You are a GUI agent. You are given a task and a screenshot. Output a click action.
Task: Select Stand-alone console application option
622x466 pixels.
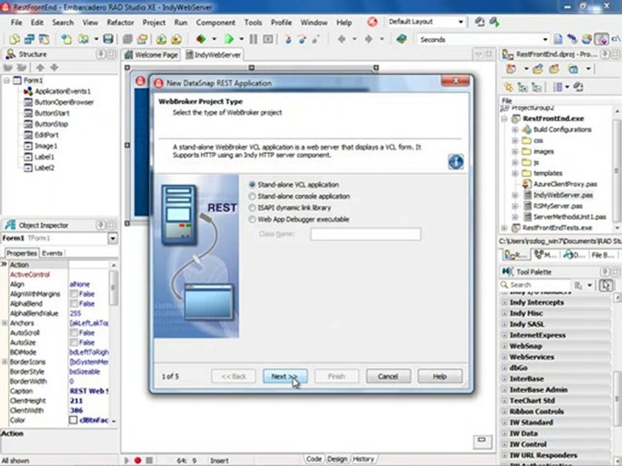pyautogui.click(x=252, y=196)
